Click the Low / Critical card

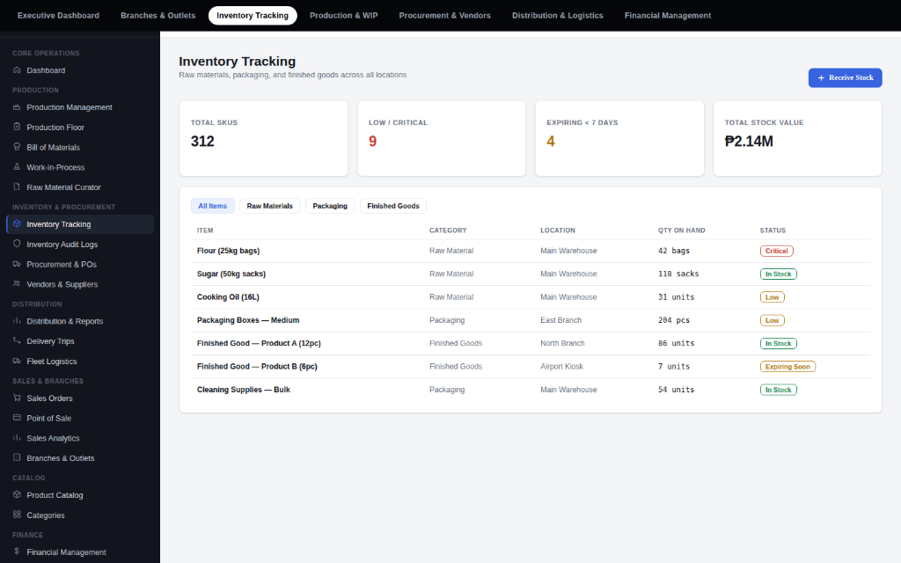pyautogui.click(x=442, y=138)
